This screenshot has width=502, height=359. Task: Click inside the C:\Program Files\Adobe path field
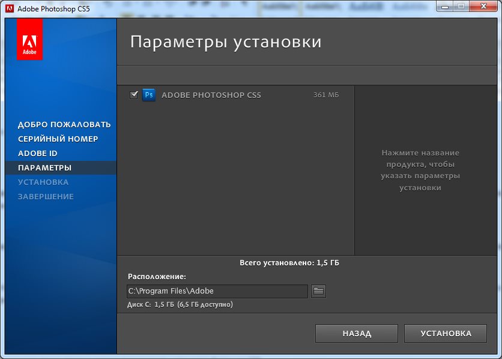217,291
